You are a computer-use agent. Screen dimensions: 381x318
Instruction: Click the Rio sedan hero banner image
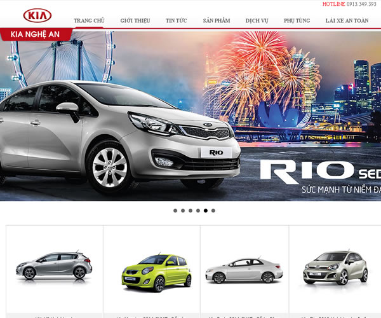(190, 121)
